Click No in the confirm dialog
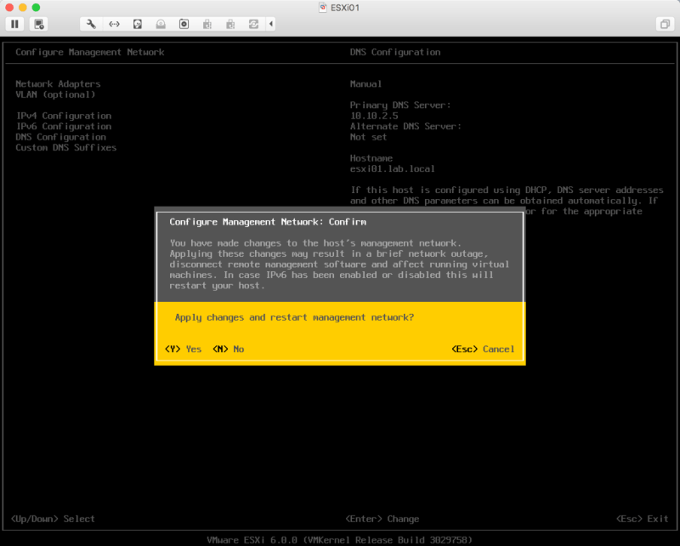Image resolution: width=680 pixels, height=546 pixels. 229,349
